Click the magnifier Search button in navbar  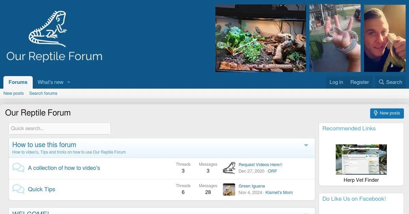[390, 82]
